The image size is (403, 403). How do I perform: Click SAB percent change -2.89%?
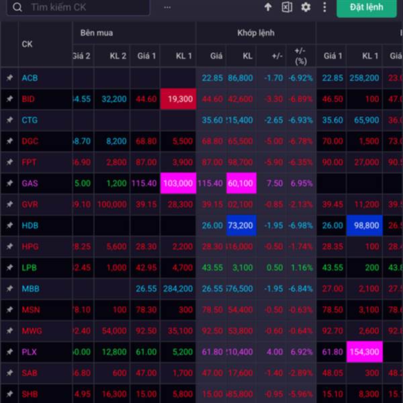[x=300, y=373]
